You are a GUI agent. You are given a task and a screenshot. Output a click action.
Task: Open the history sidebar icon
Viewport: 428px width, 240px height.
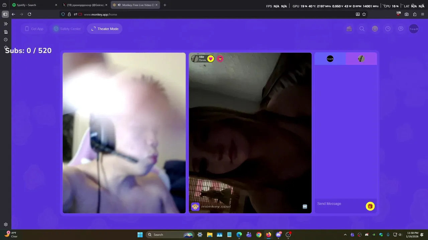click(6, 40)
